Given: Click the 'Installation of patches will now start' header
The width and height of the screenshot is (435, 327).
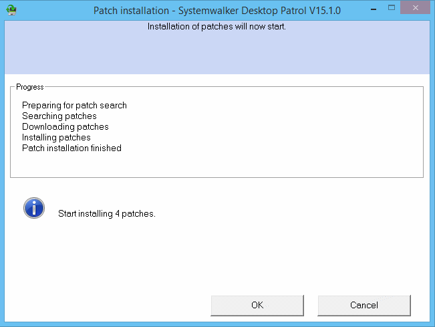Looking at the screenshot, I should coord(216,26).
